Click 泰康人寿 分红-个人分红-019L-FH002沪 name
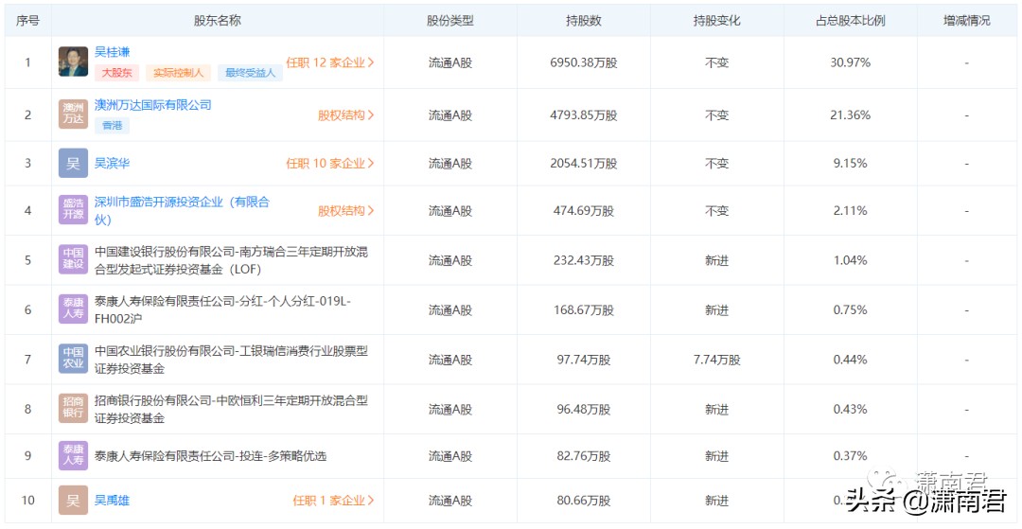The width and height of the screenshot is (1022, 529). (x=223, y=309)
